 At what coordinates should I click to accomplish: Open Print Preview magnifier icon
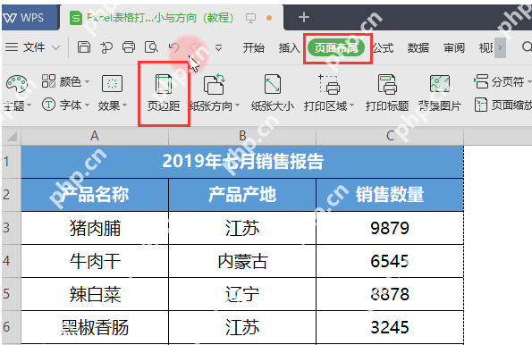(151, 47)
